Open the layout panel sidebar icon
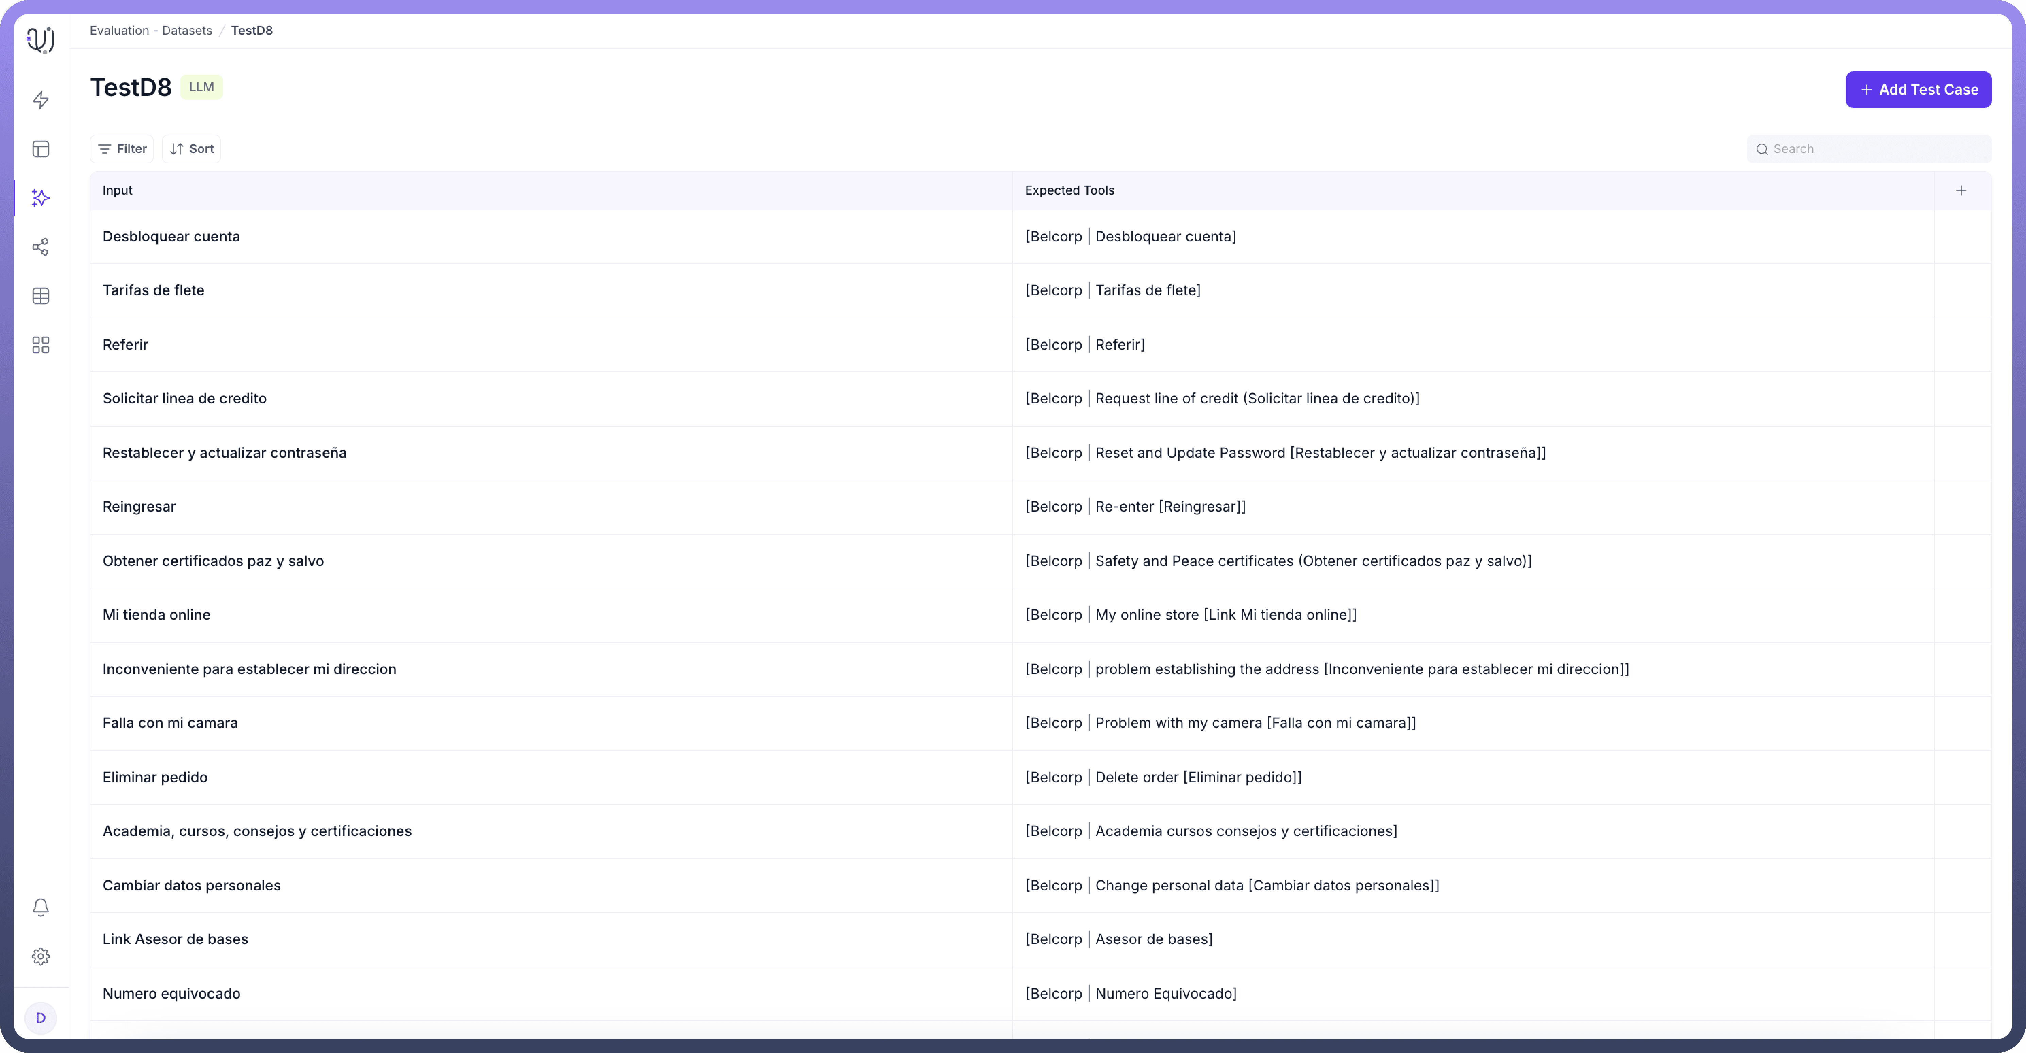This screenshot has height=1053, width=2026. 41,149
